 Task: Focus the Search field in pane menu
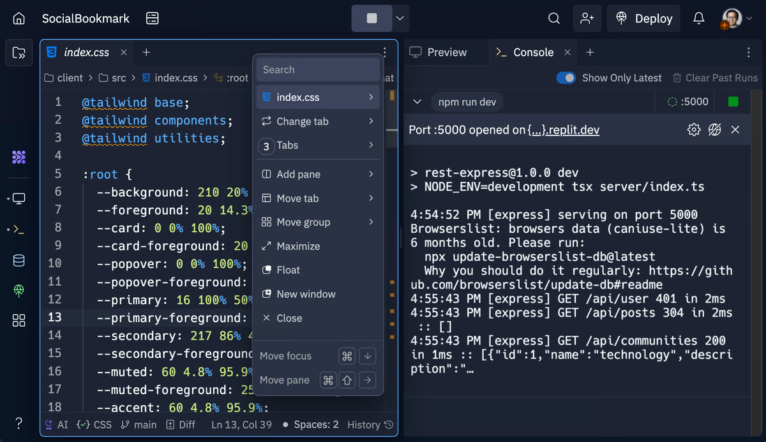[318, 70]
